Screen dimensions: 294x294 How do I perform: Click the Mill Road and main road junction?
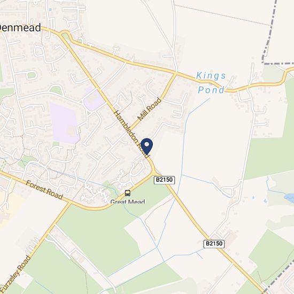[176, 73]
